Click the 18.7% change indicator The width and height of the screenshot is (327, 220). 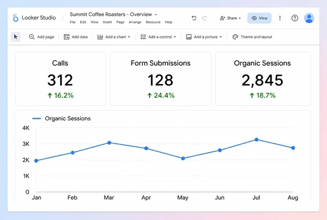coord(263,95)
